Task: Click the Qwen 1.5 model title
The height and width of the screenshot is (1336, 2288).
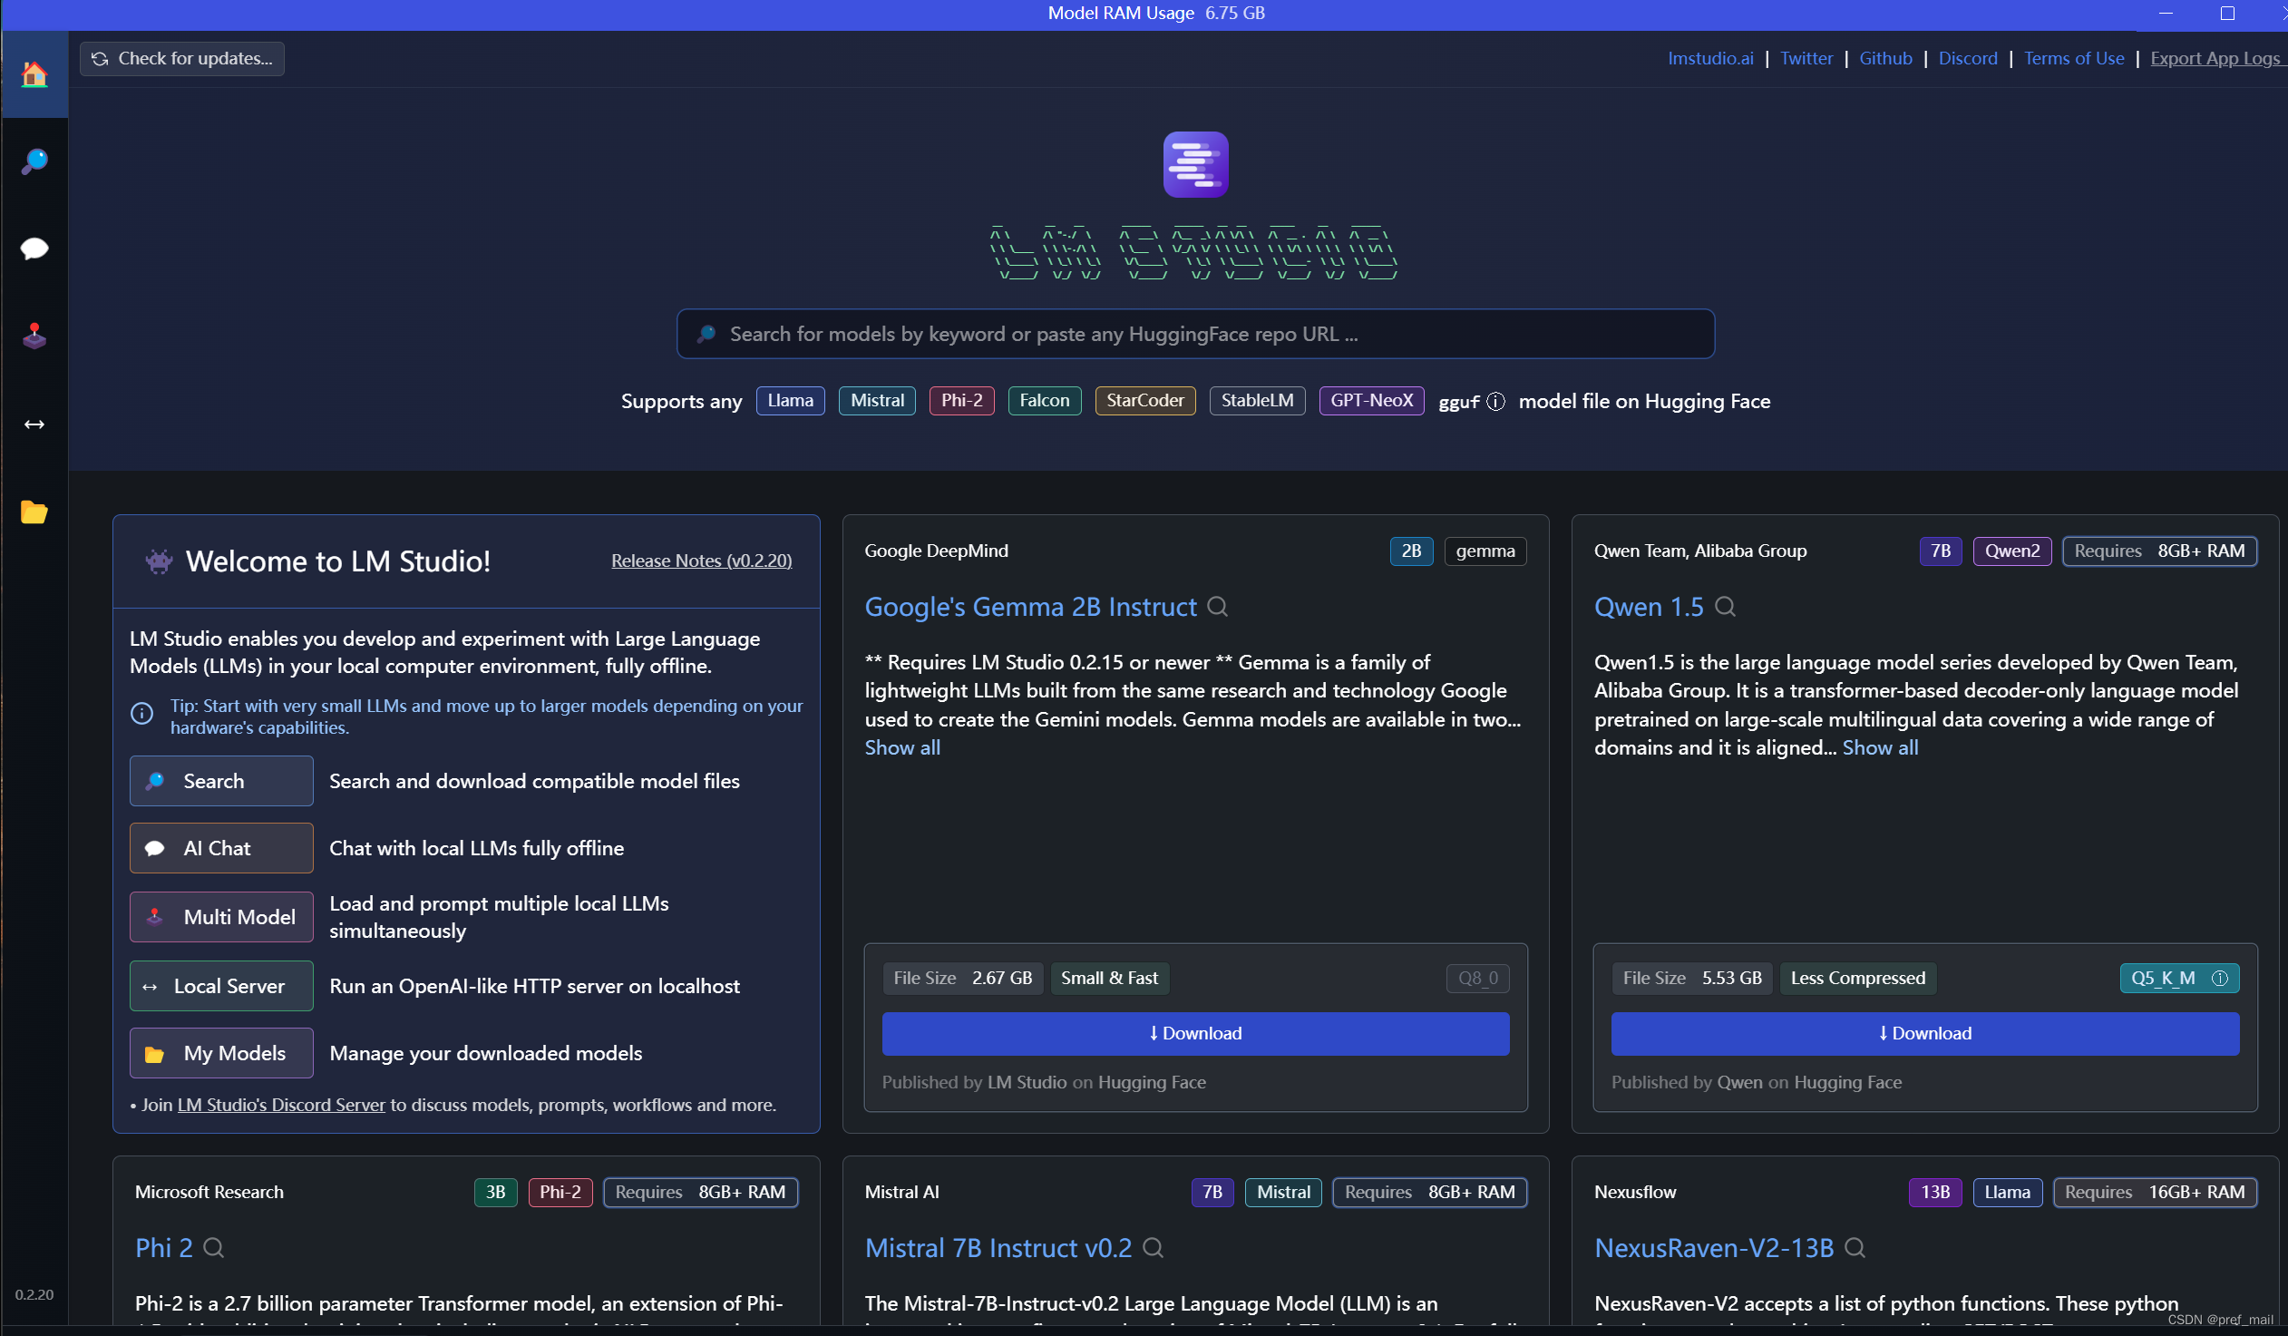Action: [1649, 607]
